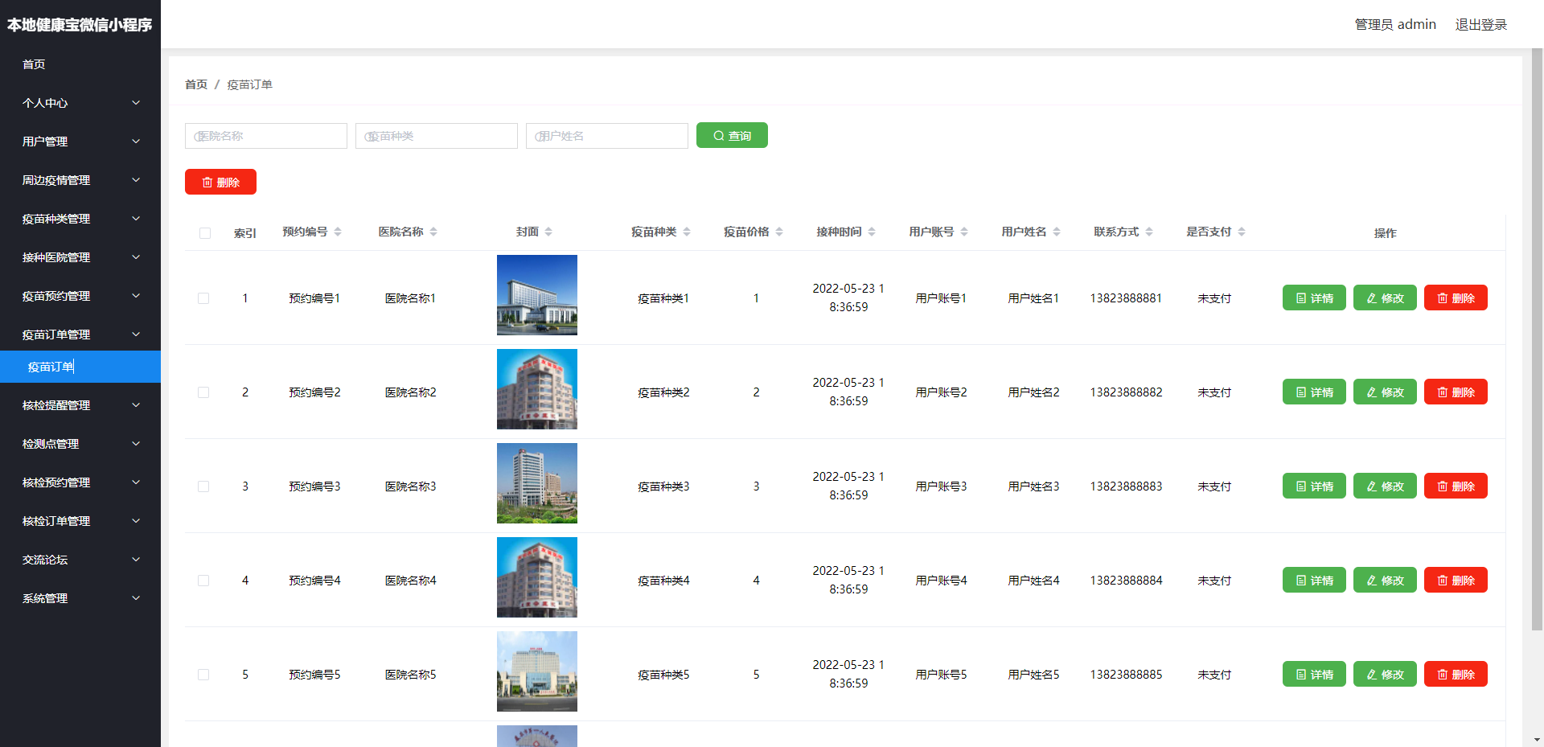Focus the 医院名称 search field
This screenshot has width=1544, height=747.
pos(266,136)
